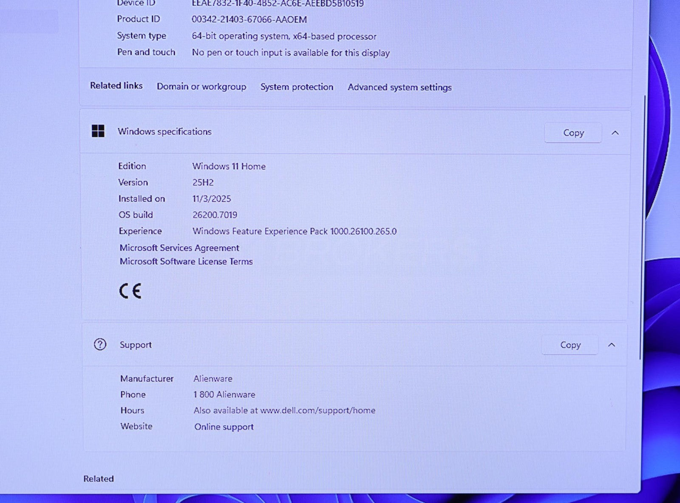Click the Alienware manufacturer value
The height and width of the screenshot is (503, 680).
pos(212,379)
